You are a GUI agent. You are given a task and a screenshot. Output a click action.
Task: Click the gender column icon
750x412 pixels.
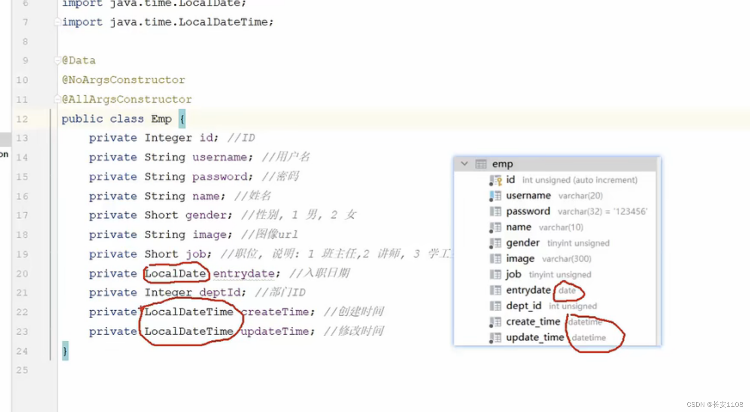495,243
